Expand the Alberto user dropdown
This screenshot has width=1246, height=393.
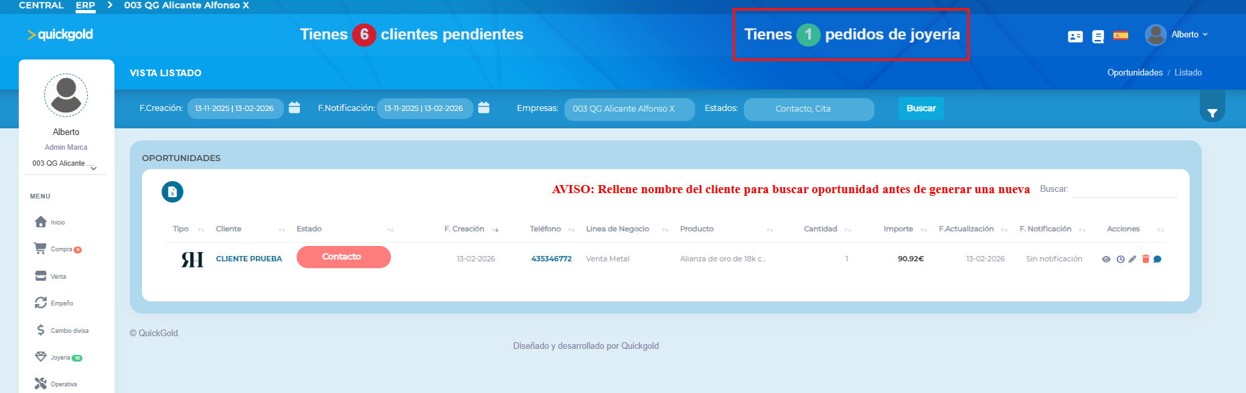(1189, 35)
